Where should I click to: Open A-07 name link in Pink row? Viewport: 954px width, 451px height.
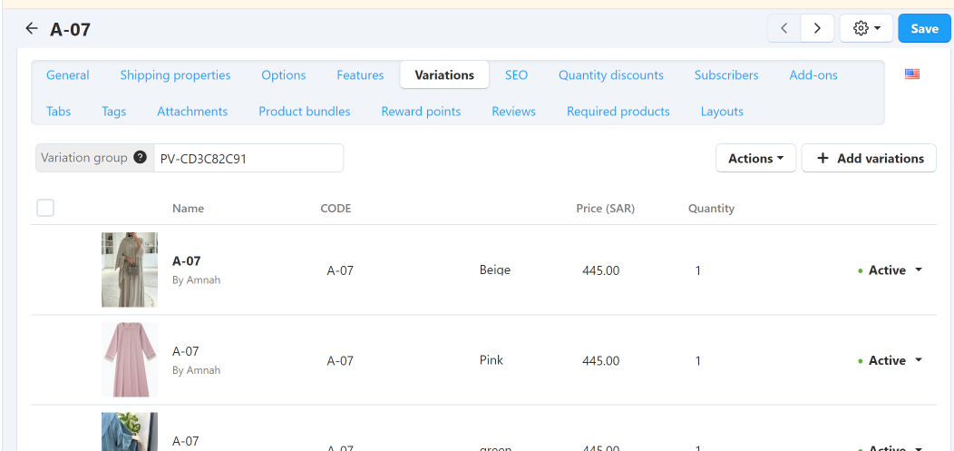tap(186, 351)
